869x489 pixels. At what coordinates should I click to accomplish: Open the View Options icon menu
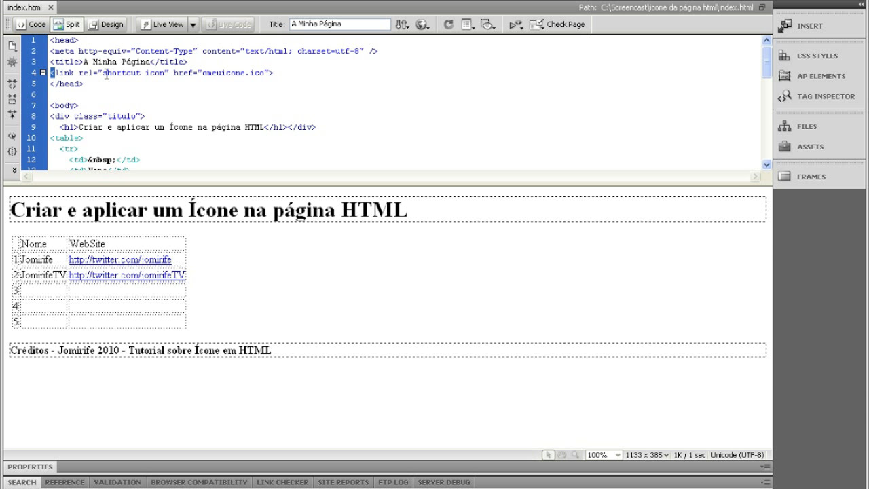tap(468, 24)
